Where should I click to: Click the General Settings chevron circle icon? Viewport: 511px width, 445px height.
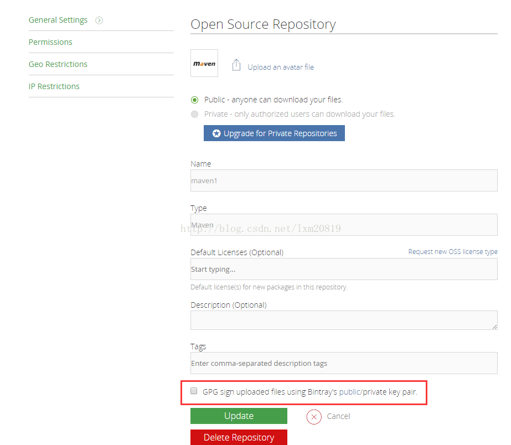[x=99, y=20]
